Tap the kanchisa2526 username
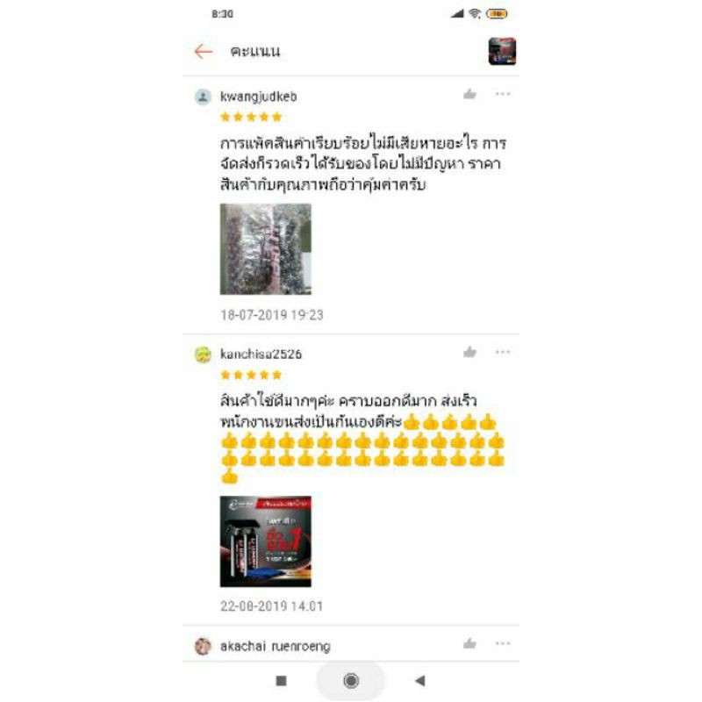 click(x=261, y=355)
